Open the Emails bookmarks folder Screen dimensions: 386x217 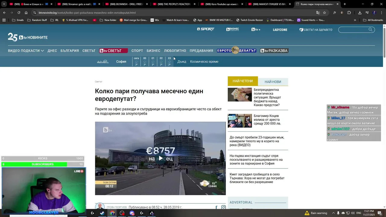(x=18, y=20)
